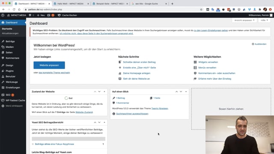
Task: Click the Website anpassen button
Action: click(49, 65)
